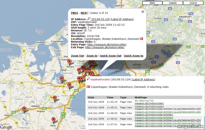Click the Denmark flag beside Copenhagen in lower panel
The height and width of the screenshot is (130, 205).
coord(88,87)
